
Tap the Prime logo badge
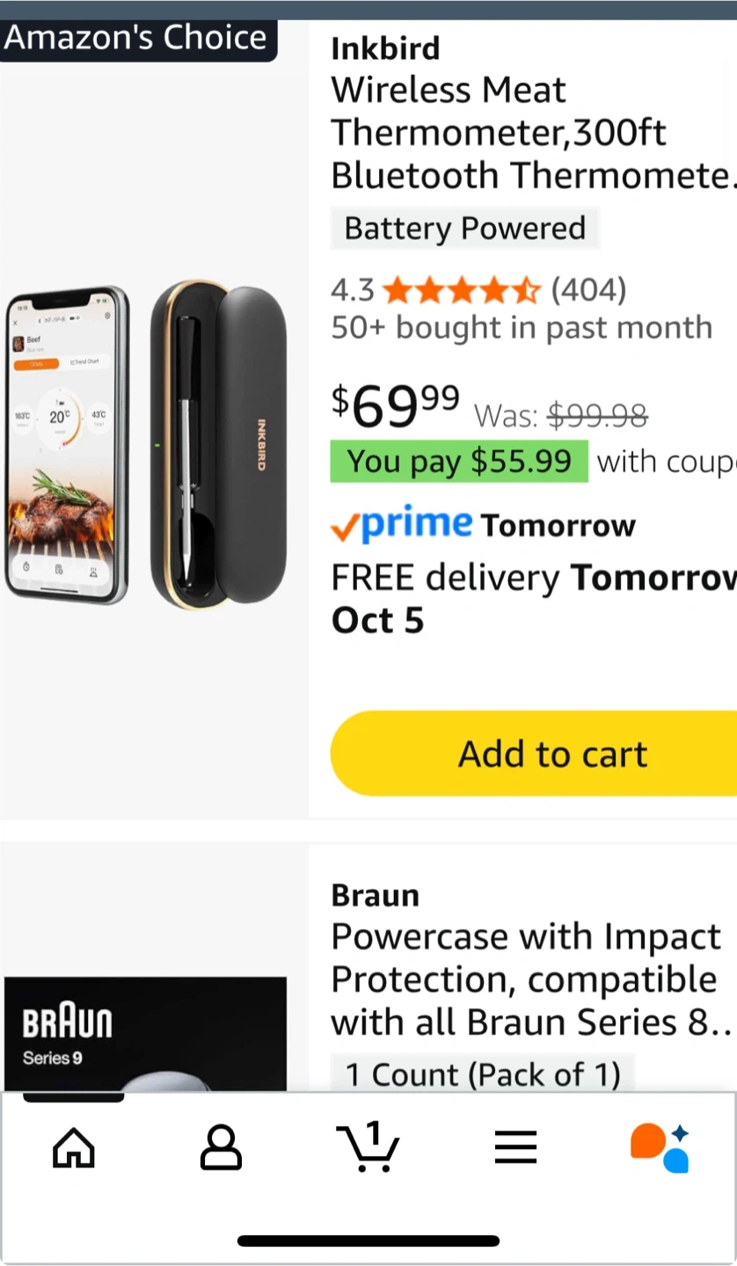[x=401, y=525]
